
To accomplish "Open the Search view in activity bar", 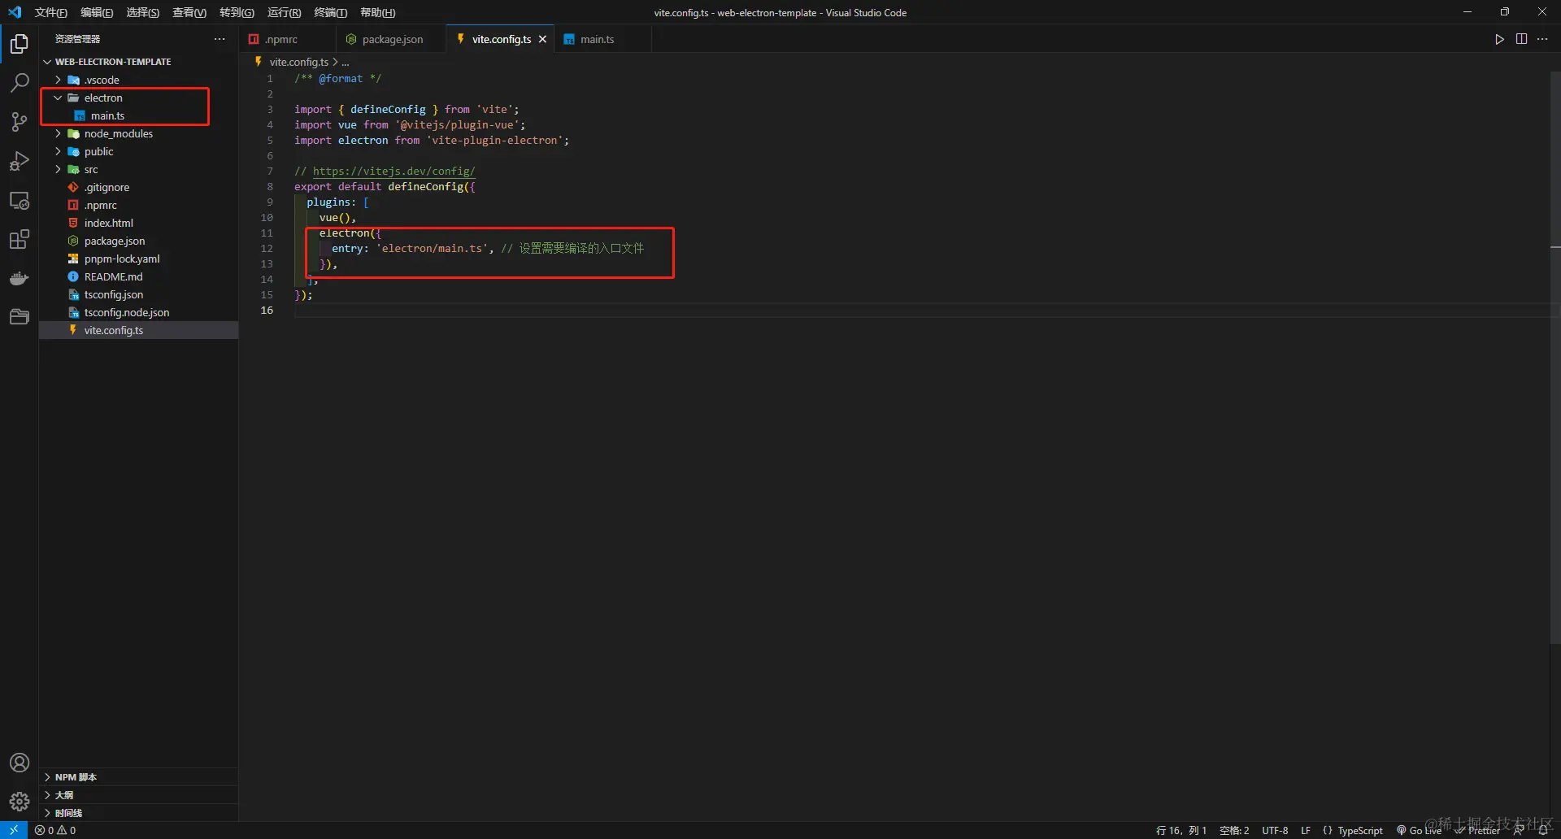I will click(x=20, y=82).
